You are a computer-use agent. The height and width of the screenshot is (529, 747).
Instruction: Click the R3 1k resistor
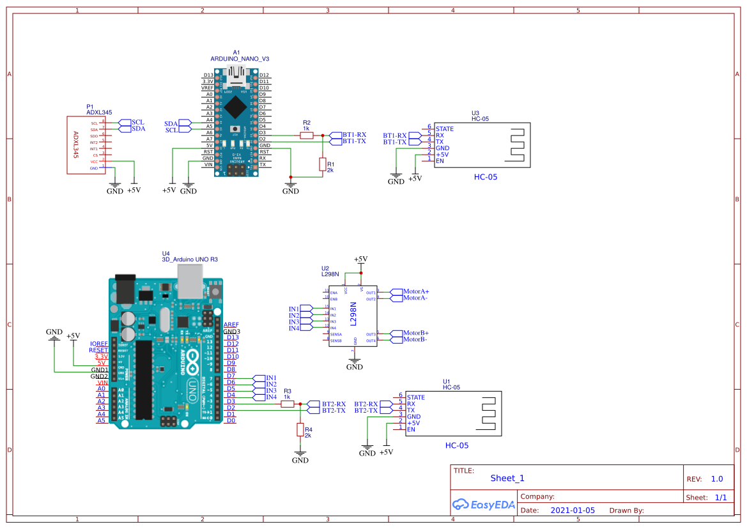(x=288, y=404)
